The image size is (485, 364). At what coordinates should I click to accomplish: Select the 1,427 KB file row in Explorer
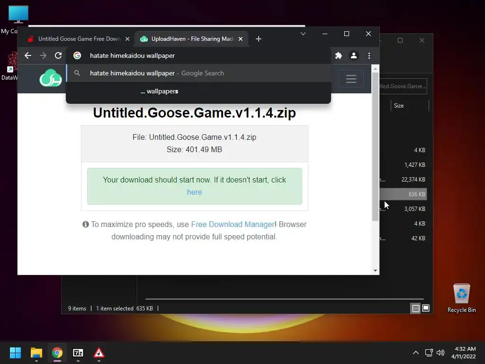(403, 164)
